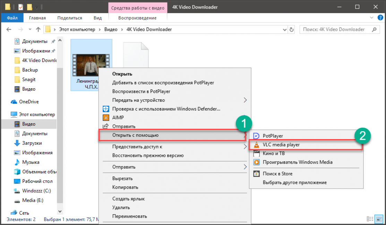
Task: Click the orange AIMP icon
Action: pyautogui.click(x=106, y=118)
